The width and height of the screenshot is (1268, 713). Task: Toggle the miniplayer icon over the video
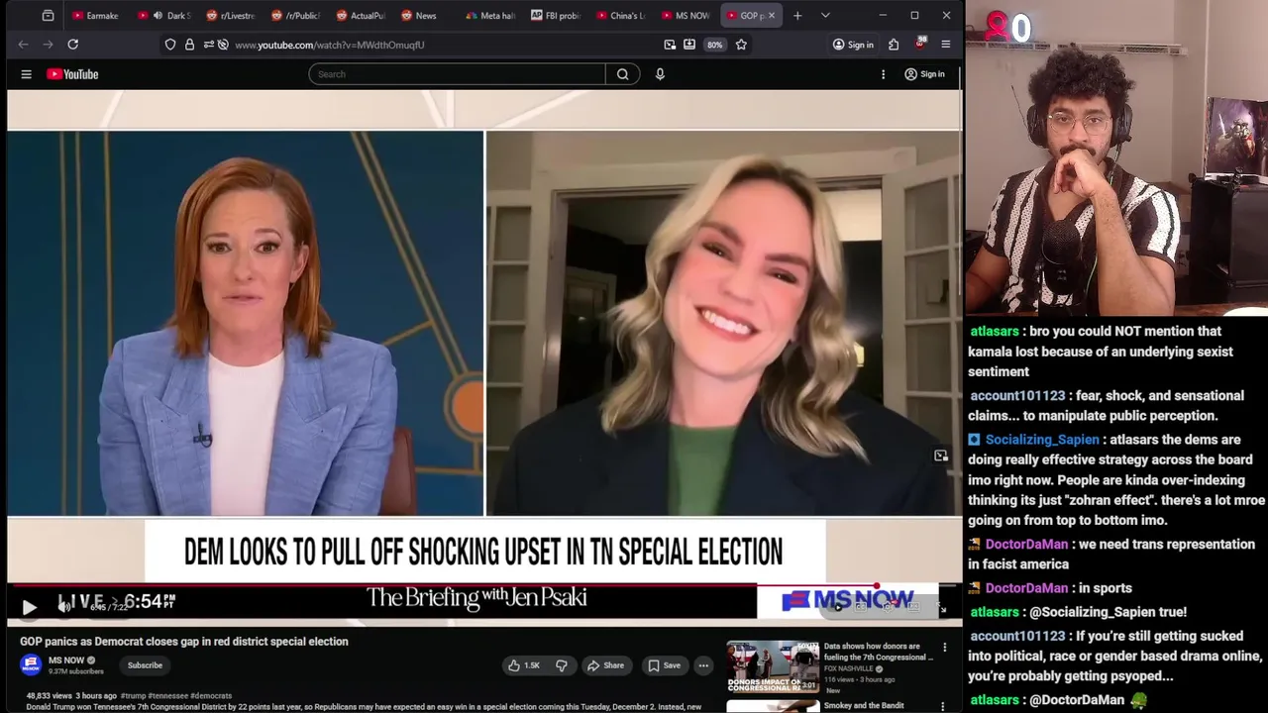coord(941,456)
